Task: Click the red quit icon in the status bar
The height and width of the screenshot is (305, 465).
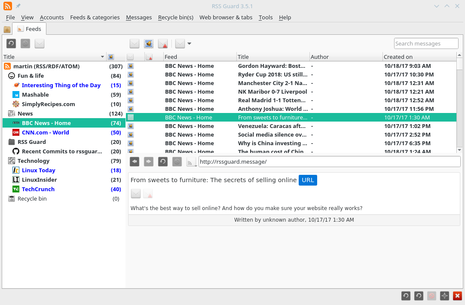Action: (457, 296)
